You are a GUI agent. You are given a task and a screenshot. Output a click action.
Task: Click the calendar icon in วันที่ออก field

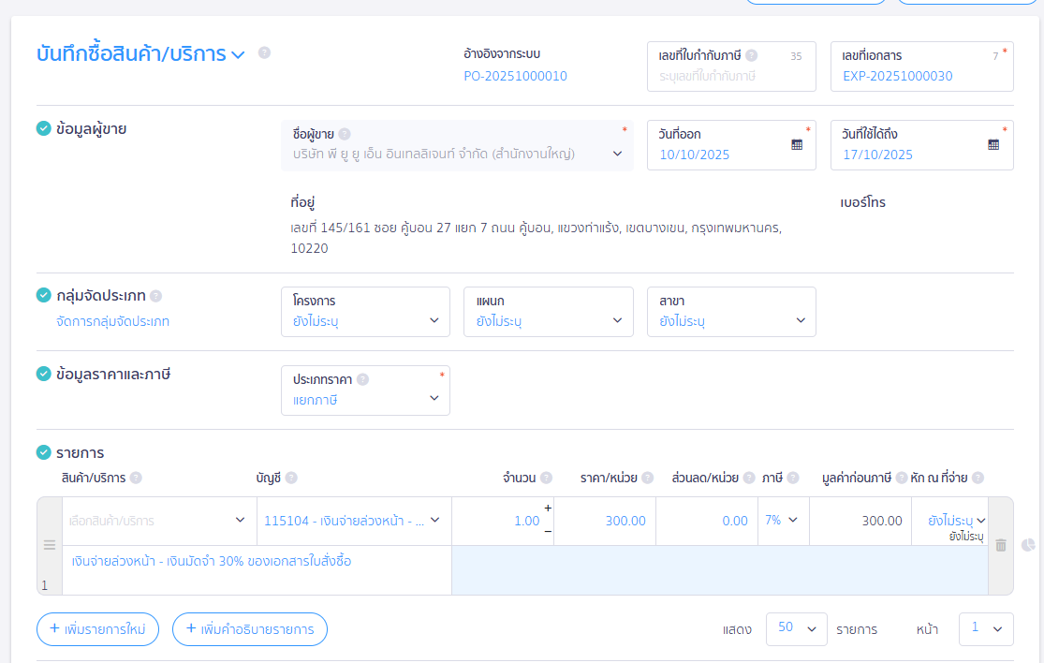coord(797,145)
